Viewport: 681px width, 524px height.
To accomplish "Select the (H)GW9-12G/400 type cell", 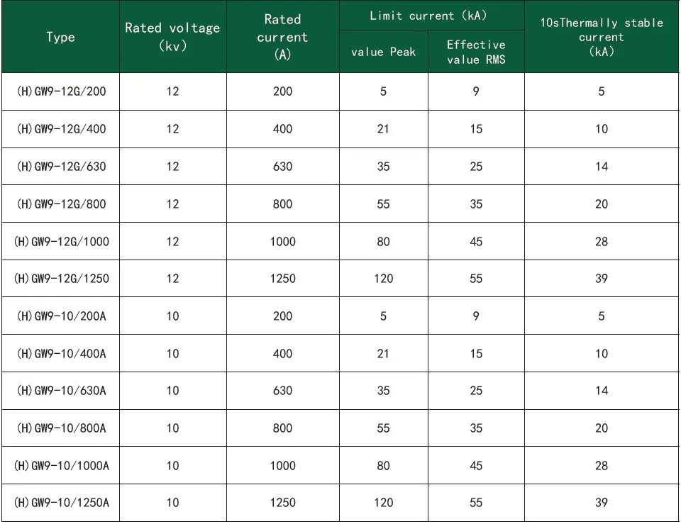I will pyautogui.click(x=60, y=129).
